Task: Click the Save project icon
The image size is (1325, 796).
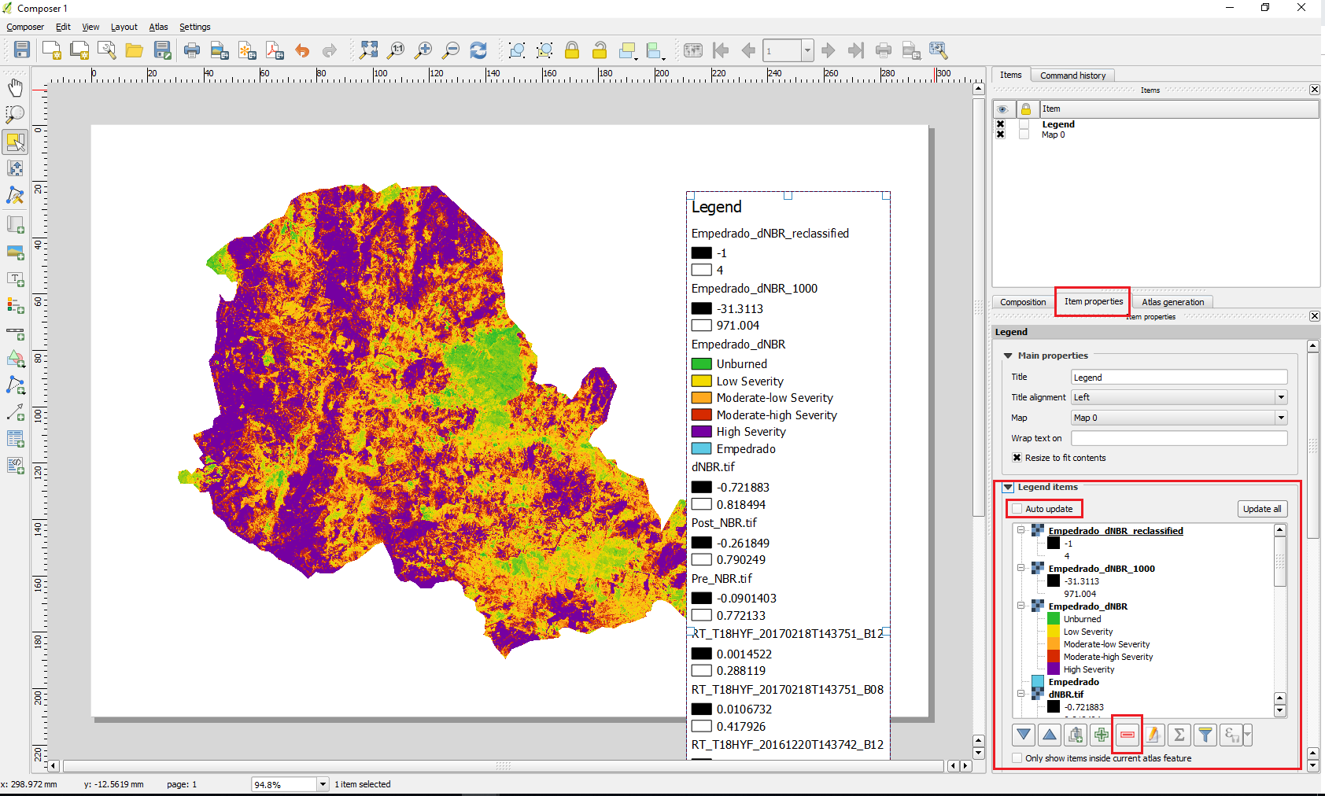Action: click(x=22, y=50)
